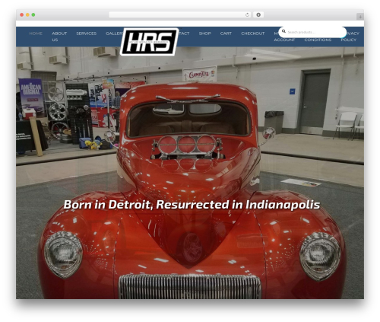Viewport: 380px width, 322px height.
Task: Click the search magnifier icon
Action: (283, 31)
